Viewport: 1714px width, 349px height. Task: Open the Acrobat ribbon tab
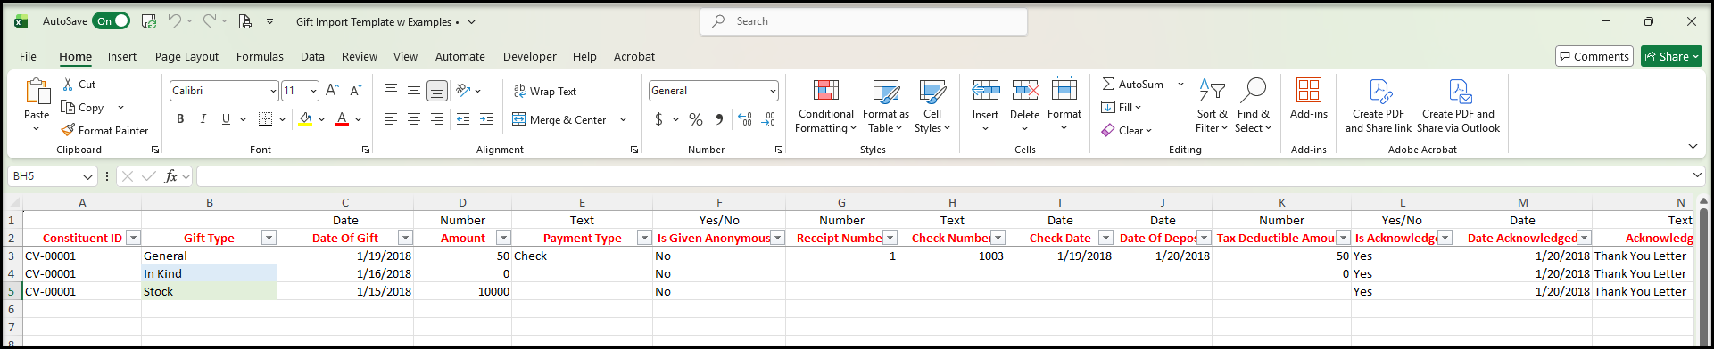(x=634, y=56)
